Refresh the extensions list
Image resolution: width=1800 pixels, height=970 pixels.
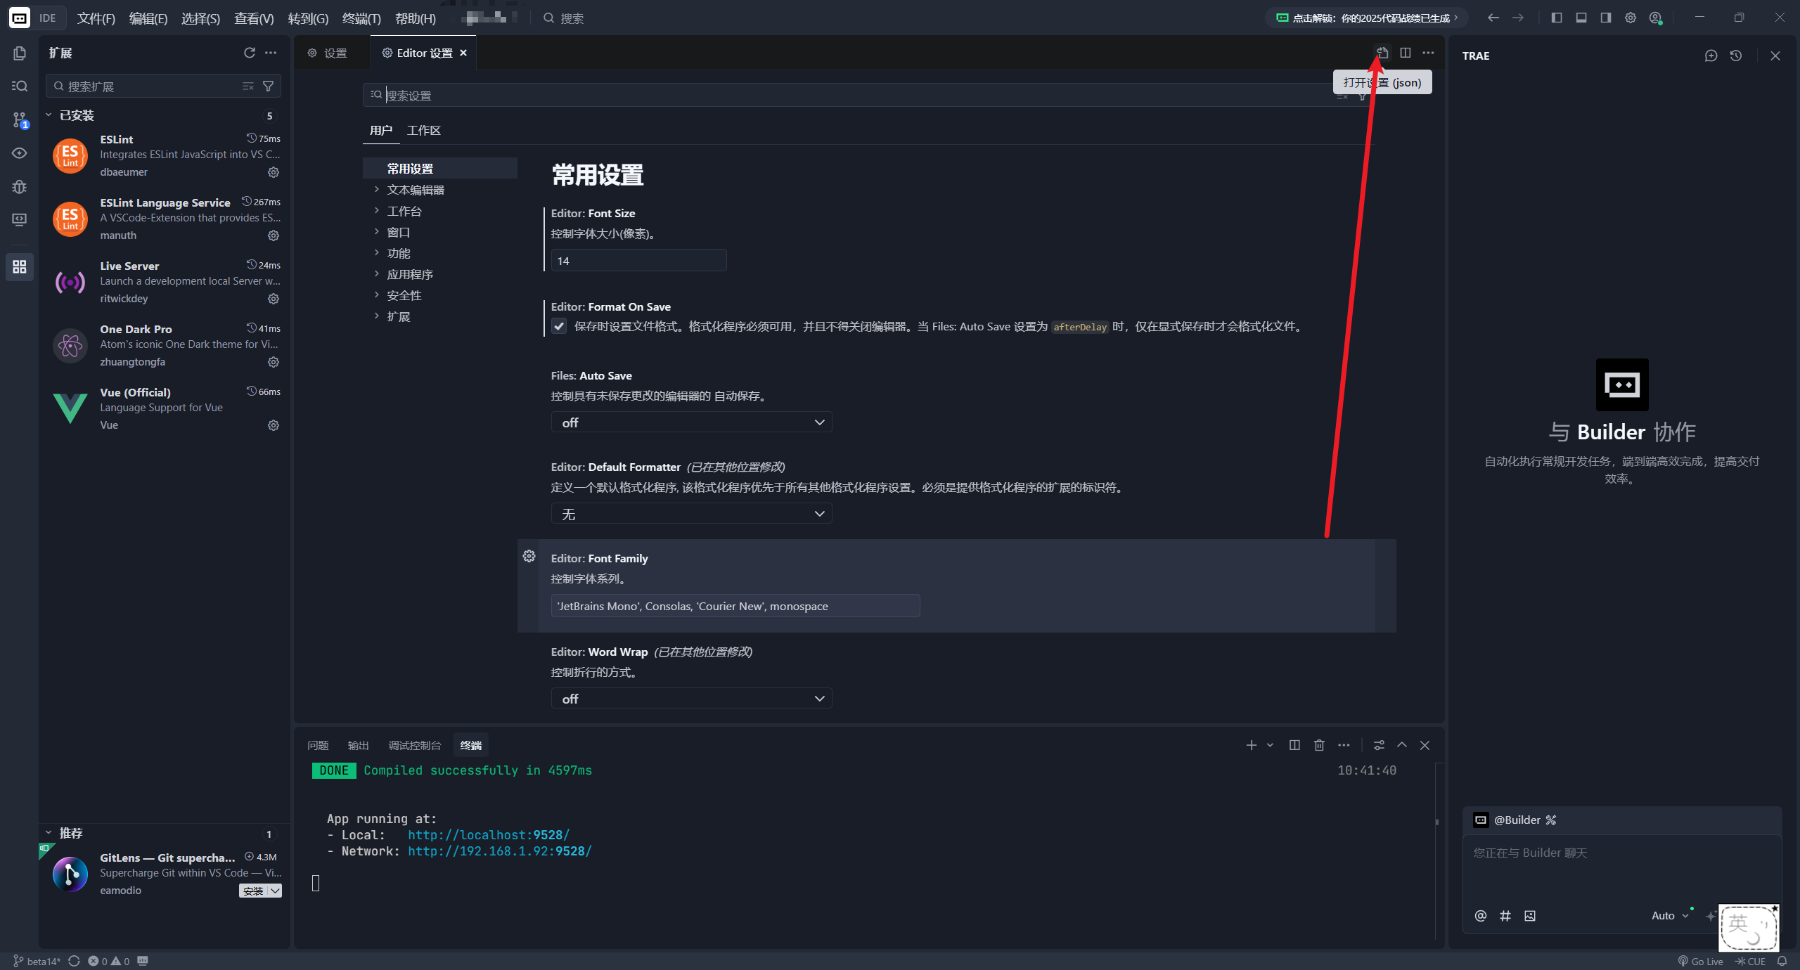coord(249,53)
